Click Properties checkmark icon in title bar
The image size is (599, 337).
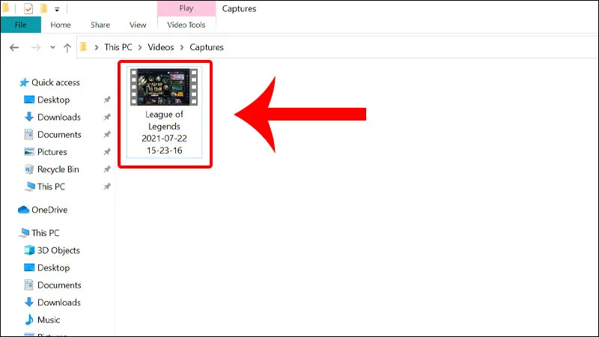(x=28, y=8)
